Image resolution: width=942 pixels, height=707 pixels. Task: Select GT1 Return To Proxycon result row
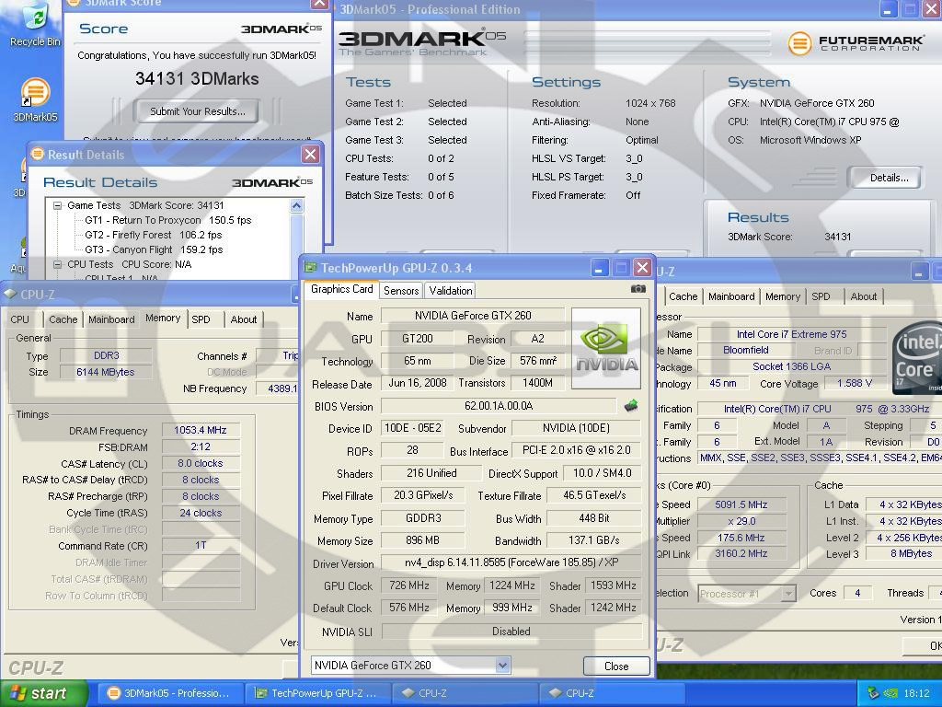(x=168, y=220)
